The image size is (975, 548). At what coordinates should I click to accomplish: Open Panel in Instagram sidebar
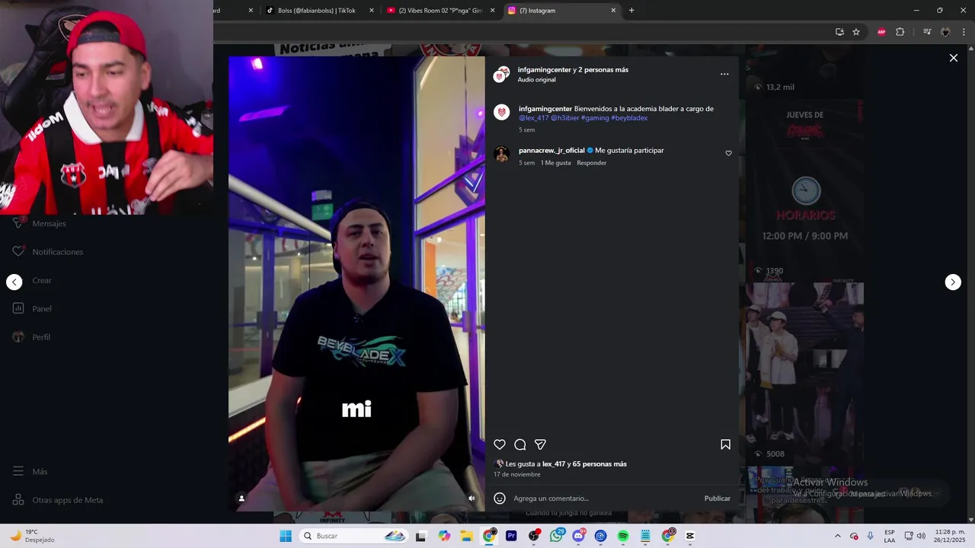click(32, 309)
